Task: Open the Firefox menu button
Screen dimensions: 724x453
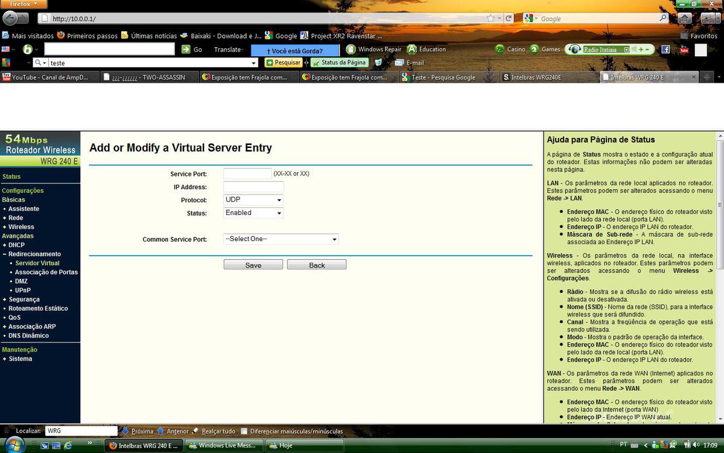Action: [x=24, y=4]
